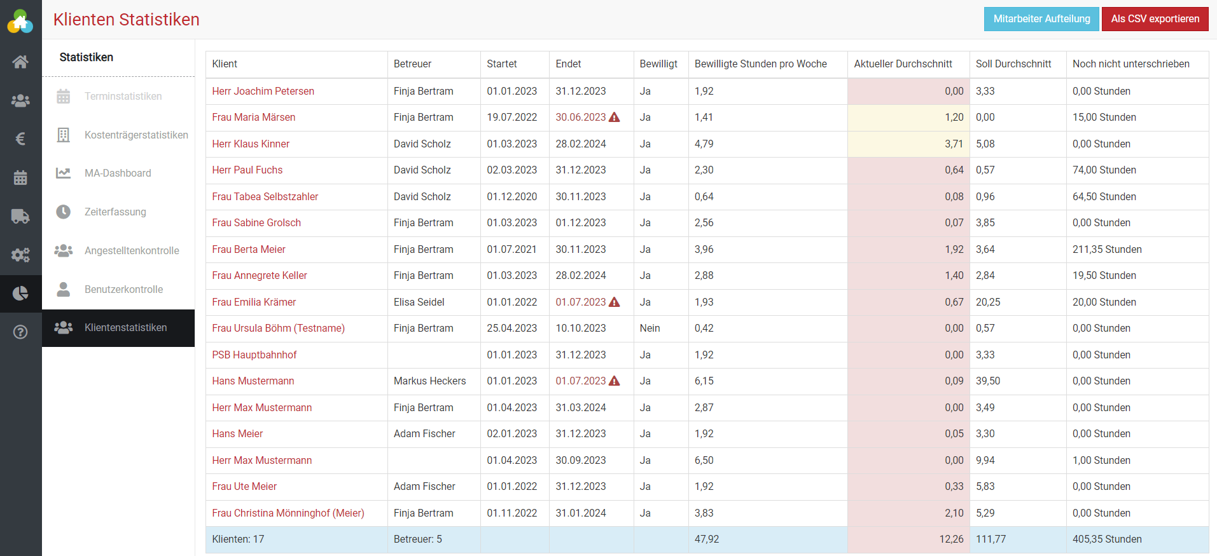Open the home icon in dark sidebar
The height and width of the screenshot is (556, 1217).
coord(20,62)
